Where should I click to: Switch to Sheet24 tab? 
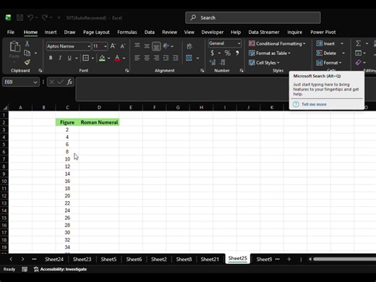click(x=54, y=260)
